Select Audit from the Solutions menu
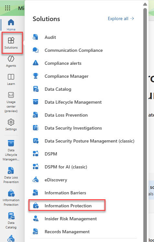 coord(50,37)
